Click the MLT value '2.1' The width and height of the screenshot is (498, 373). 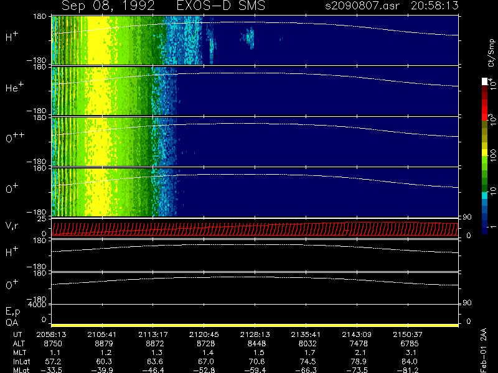point(360,352)
